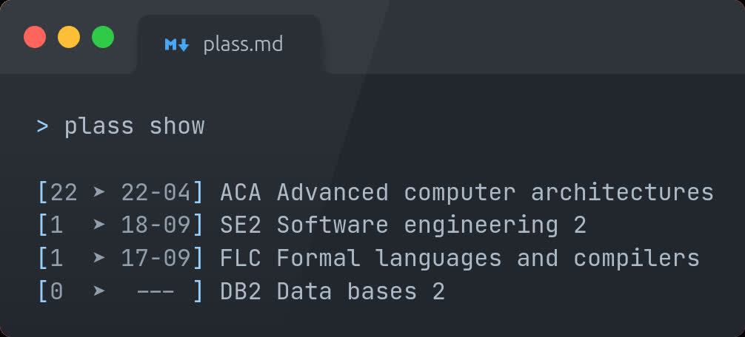Close the window with the red button

pyautogui.click(x=35, y=37)
